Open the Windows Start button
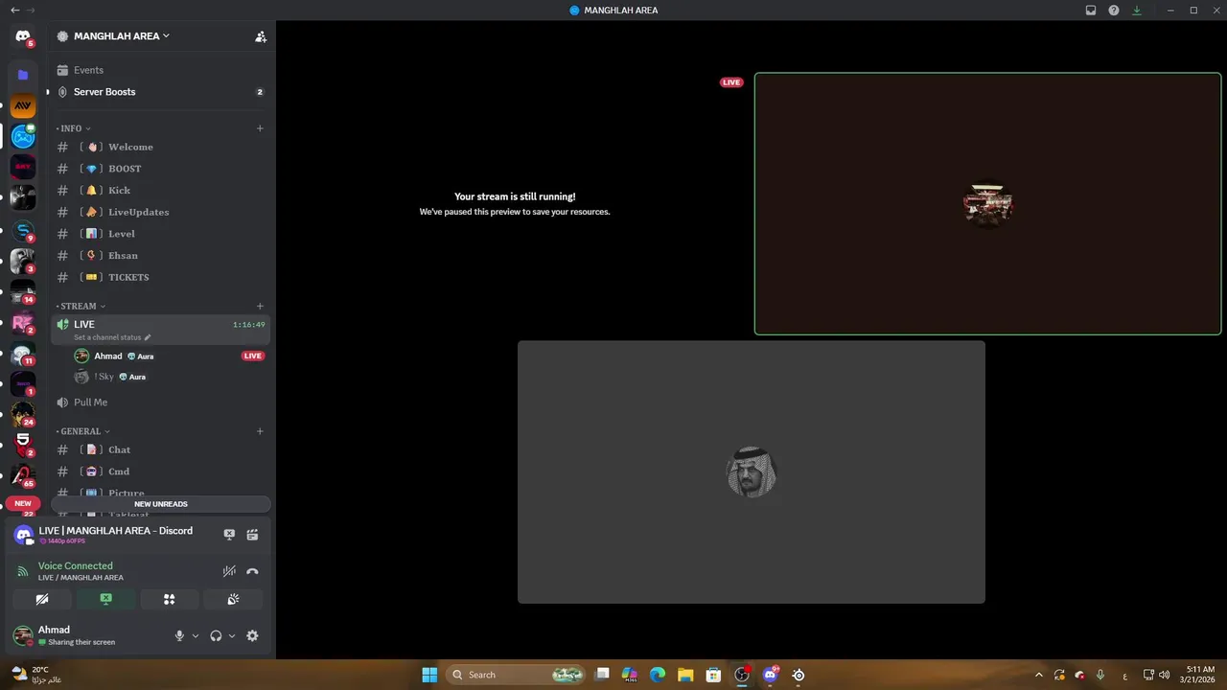The width and height of the screenshot is (1227, 690). tap(429, 675)
